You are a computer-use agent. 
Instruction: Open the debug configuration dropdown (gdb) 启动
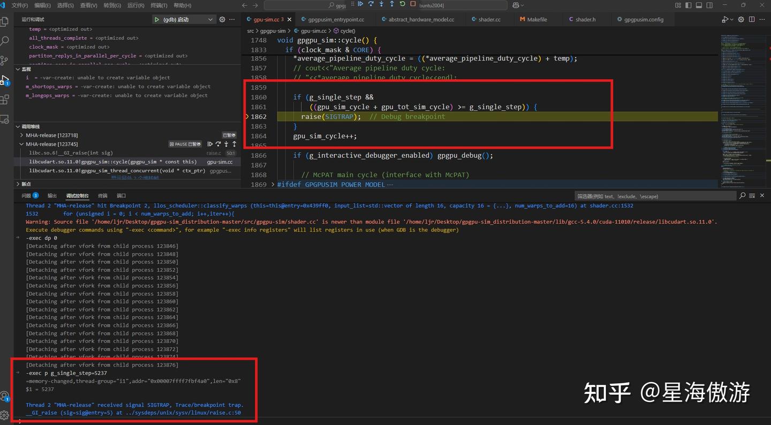(x=184, y=19)
